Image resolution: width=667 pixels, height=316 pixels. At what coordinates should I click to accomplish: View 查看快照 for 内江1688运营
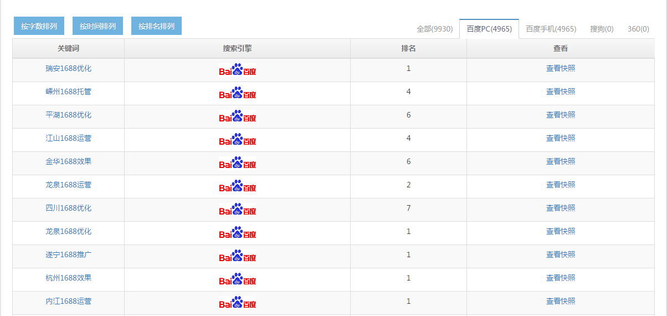(x=561, y=302)
